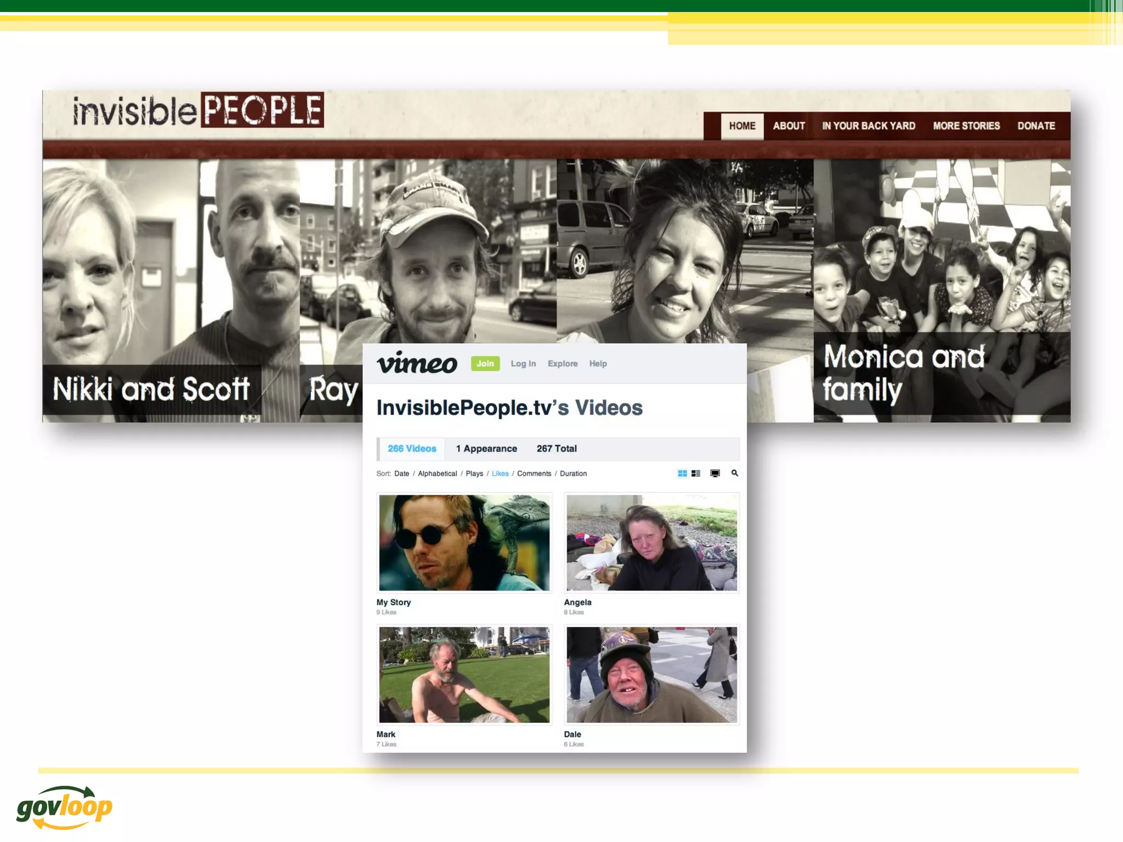
Task: Open the Log In link
Action: (x=523, y=363)
